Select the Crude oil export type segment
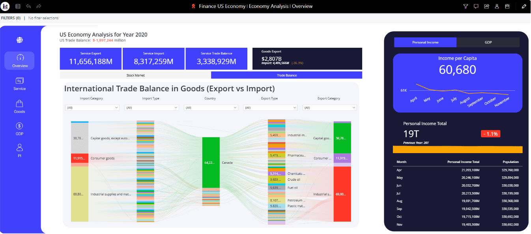 [x=277, y=180]
